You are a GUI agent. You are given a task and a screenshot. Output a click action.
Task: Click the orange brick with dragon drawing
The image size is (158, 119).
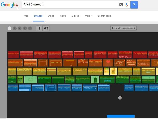click(x=120, y=63)
